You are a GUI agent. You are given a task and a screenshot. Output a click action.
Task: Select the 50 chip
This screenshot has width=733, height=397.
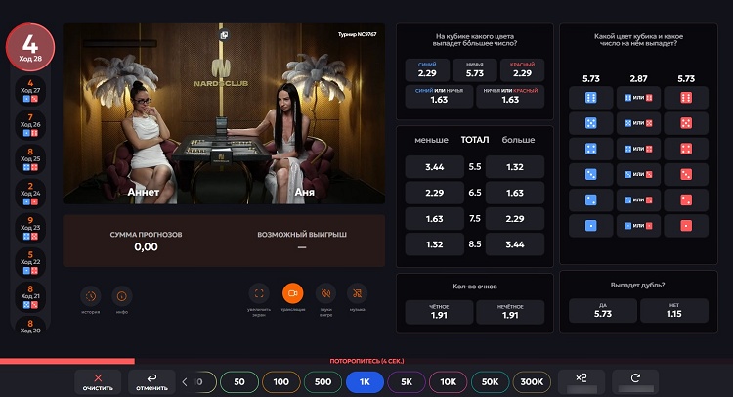click(x=239, y=382)
